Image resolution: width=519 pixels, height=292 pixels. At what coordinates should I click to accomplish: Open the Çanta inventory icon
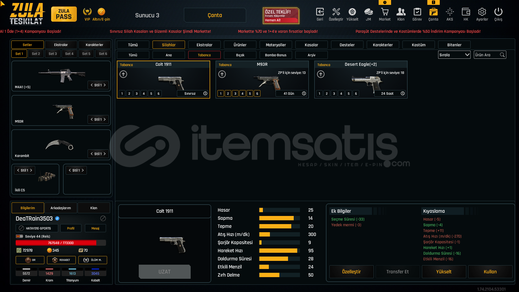coord(433,12)
